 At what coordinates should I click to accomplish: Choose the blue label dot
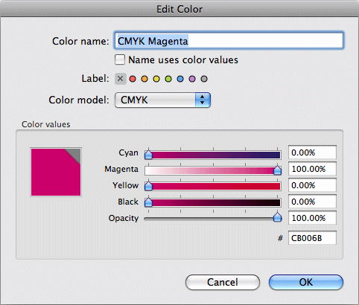pos(180,79)
